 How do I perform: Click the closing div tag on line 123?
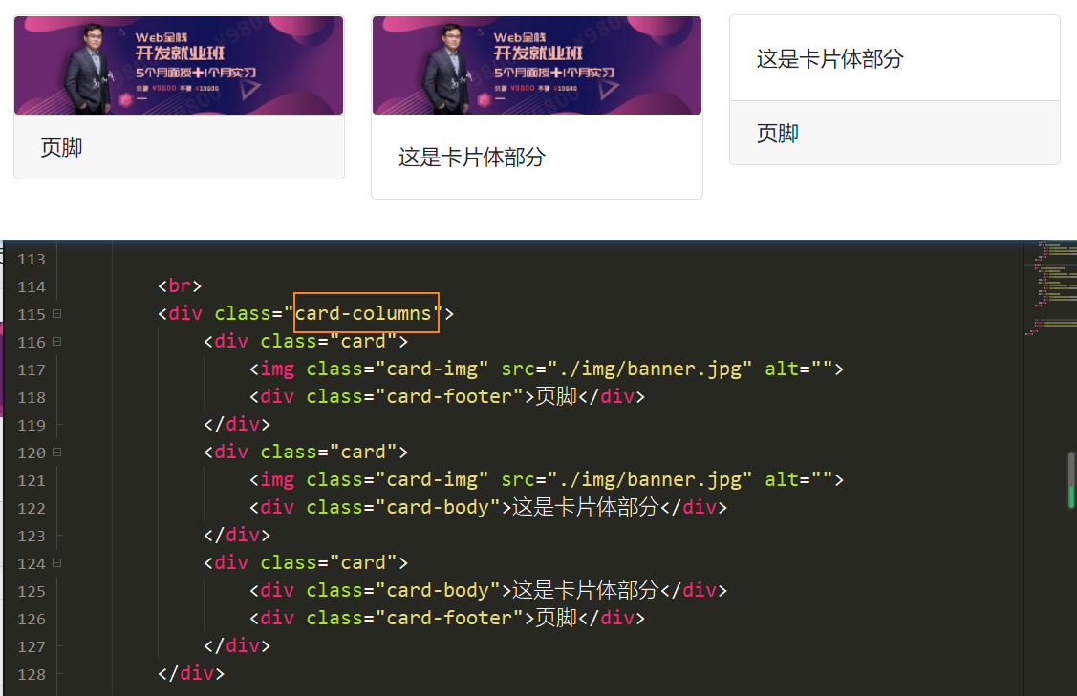click(x=237, y=535)
